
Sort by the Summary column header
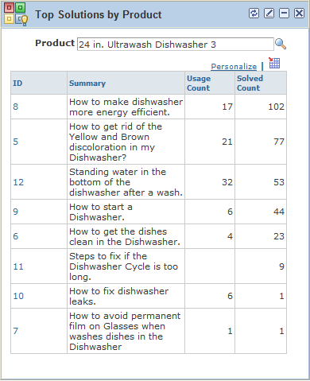tap(87, 84)
